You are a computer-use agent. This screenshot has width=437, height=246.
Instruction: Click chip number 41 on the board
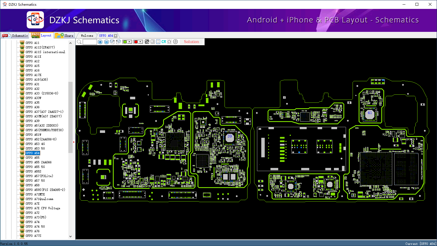pos(370,113)
